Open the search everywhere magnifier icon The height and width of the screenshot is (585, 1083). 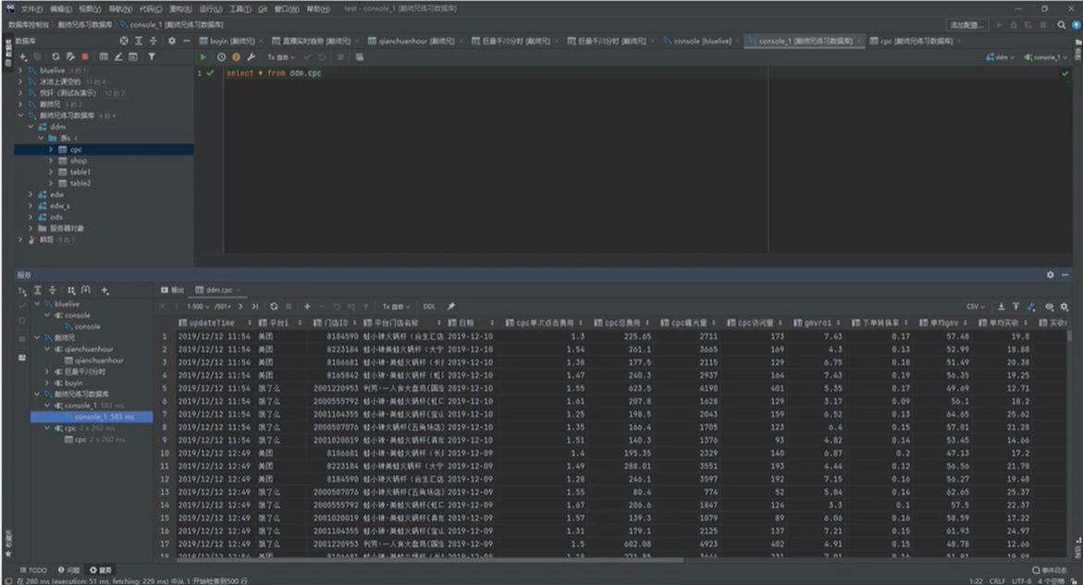click(x=1062, y=25)
